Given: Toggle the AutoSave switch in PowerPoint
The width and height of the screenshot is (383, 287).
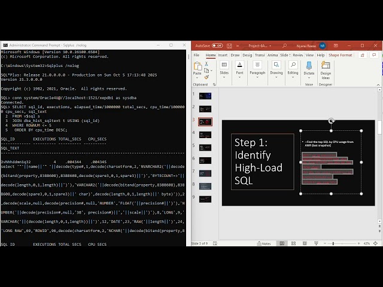Looking at the screenshot, I should click(x=217, y=45).
